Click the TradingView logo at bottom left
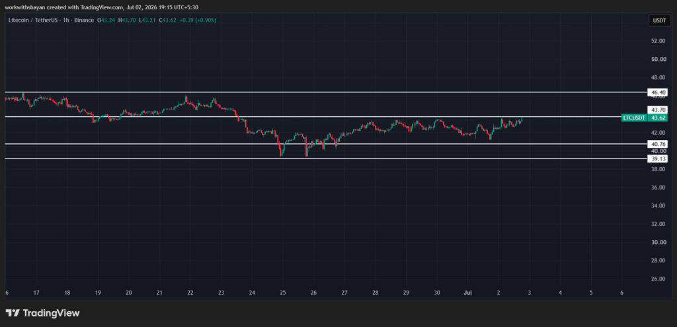The image size is (677, 327). tap(42, 313)
